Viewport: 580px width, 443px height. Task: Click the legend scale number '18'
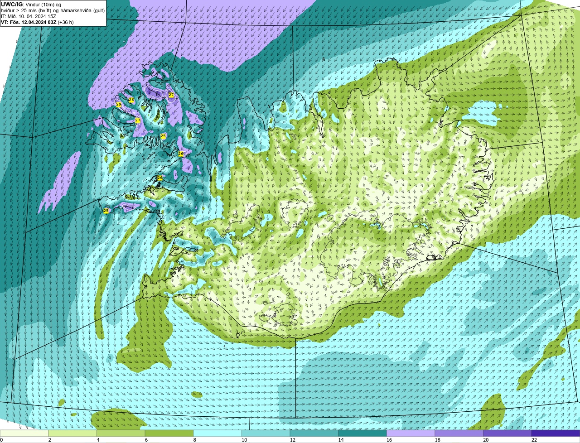(438, 440)
